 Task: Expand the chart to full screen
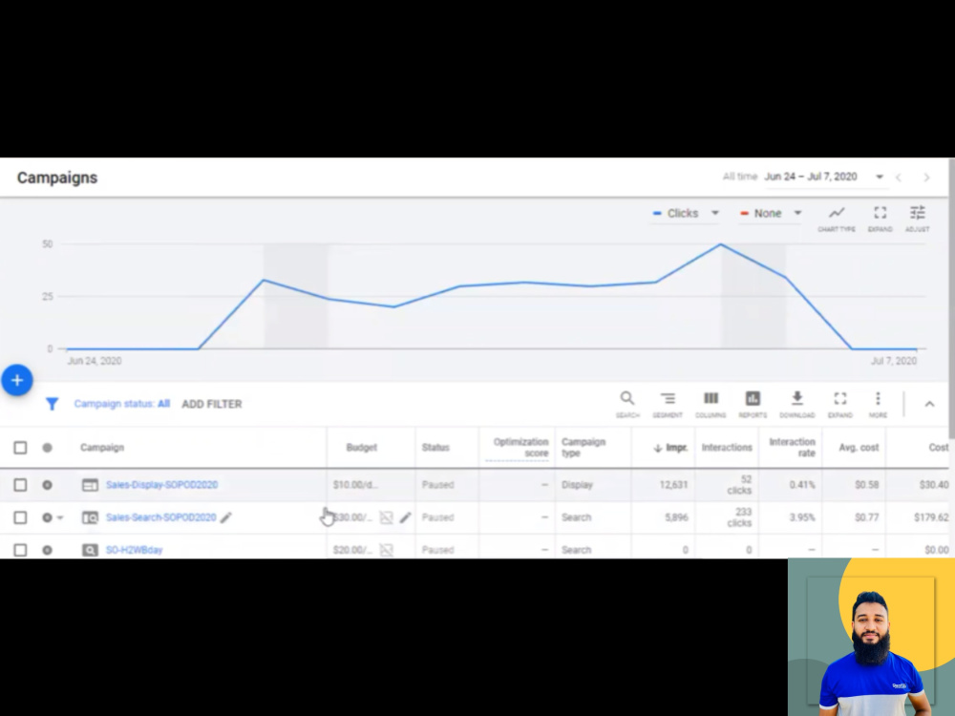881,219
